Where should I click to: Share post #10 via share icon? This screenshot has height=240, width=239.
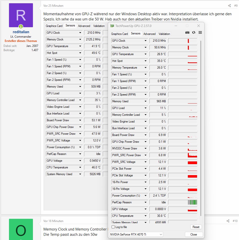228,221
